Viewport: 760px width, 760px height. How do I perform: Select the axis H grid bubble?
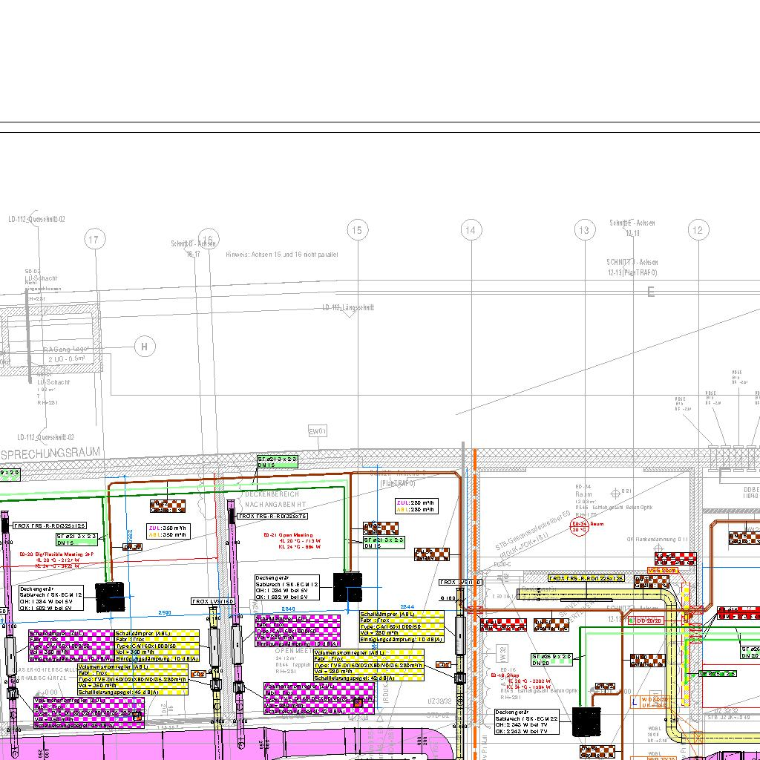(145, 347)
